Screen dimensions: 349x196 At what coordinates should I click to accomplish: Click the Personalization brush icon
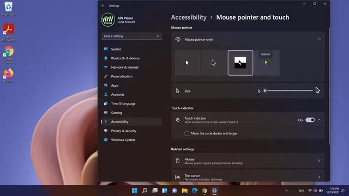pos(106,76)
